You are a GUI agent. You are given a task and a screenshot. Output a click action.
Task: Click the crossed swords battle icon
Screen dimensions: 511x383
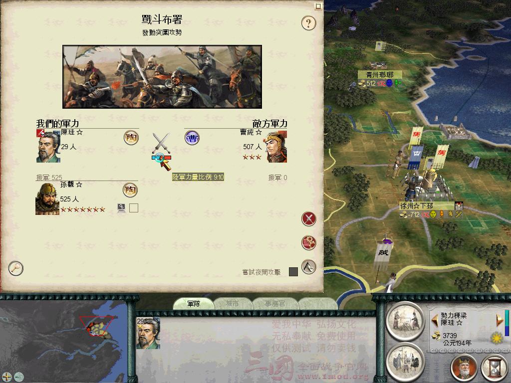pos(161,143)
